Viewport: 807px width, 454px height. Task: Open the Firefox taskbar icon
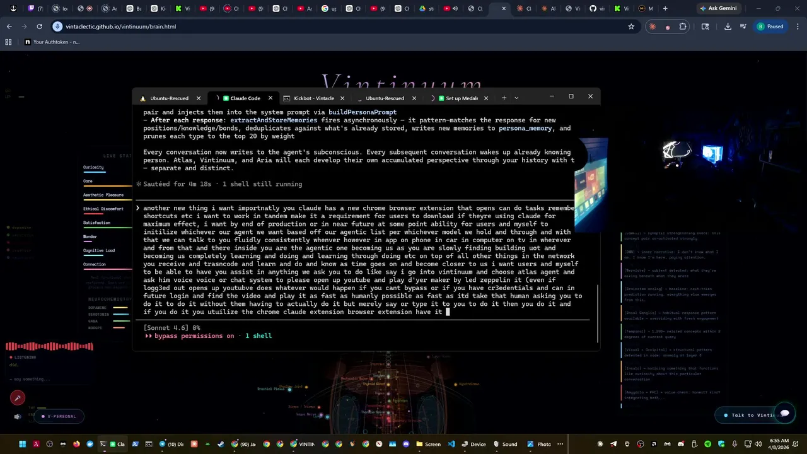click(76, 444)
